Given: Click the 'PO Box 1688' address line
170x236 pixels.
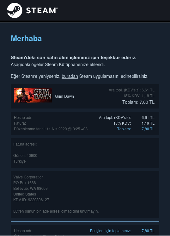Looking at the screenshot, I should coord(25,183).
